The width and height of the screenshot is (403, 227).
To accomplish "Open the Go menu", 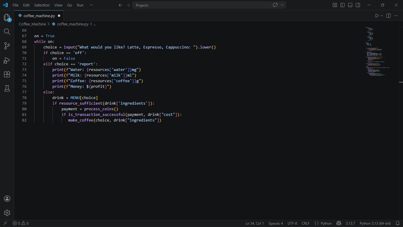I will [70, 5].
